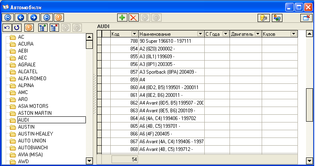Go to next record with right arrow
This screenshot has width=315, height=166.
point(34,17)
